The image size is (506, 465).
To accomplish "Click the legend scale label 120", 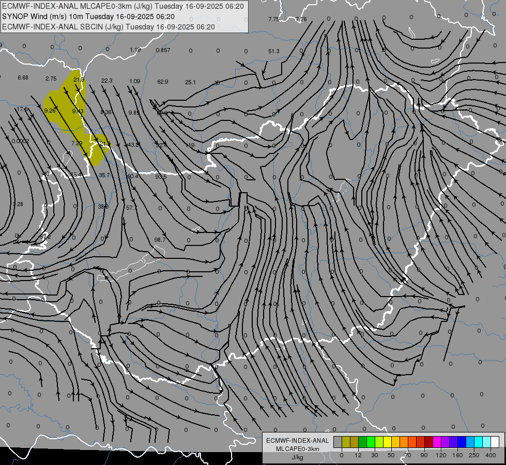I will point(441,455).
